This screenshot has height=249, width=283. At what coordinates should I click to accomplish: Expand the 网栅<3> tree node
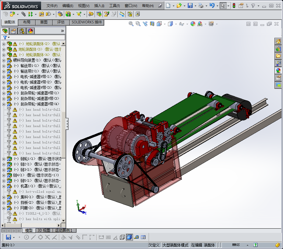click(x=4, y=208)
